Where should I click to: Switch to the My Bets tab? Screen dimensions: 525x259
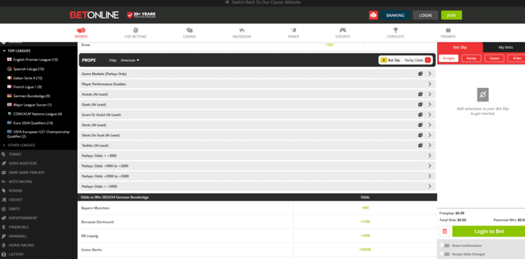505,48
